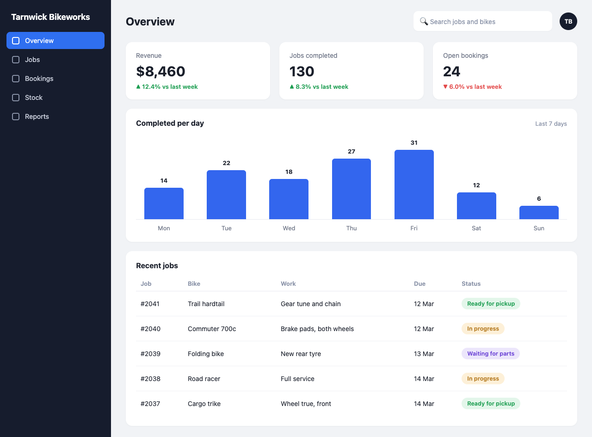Click Ready for pickup badge on #2041

click(491, 304)
